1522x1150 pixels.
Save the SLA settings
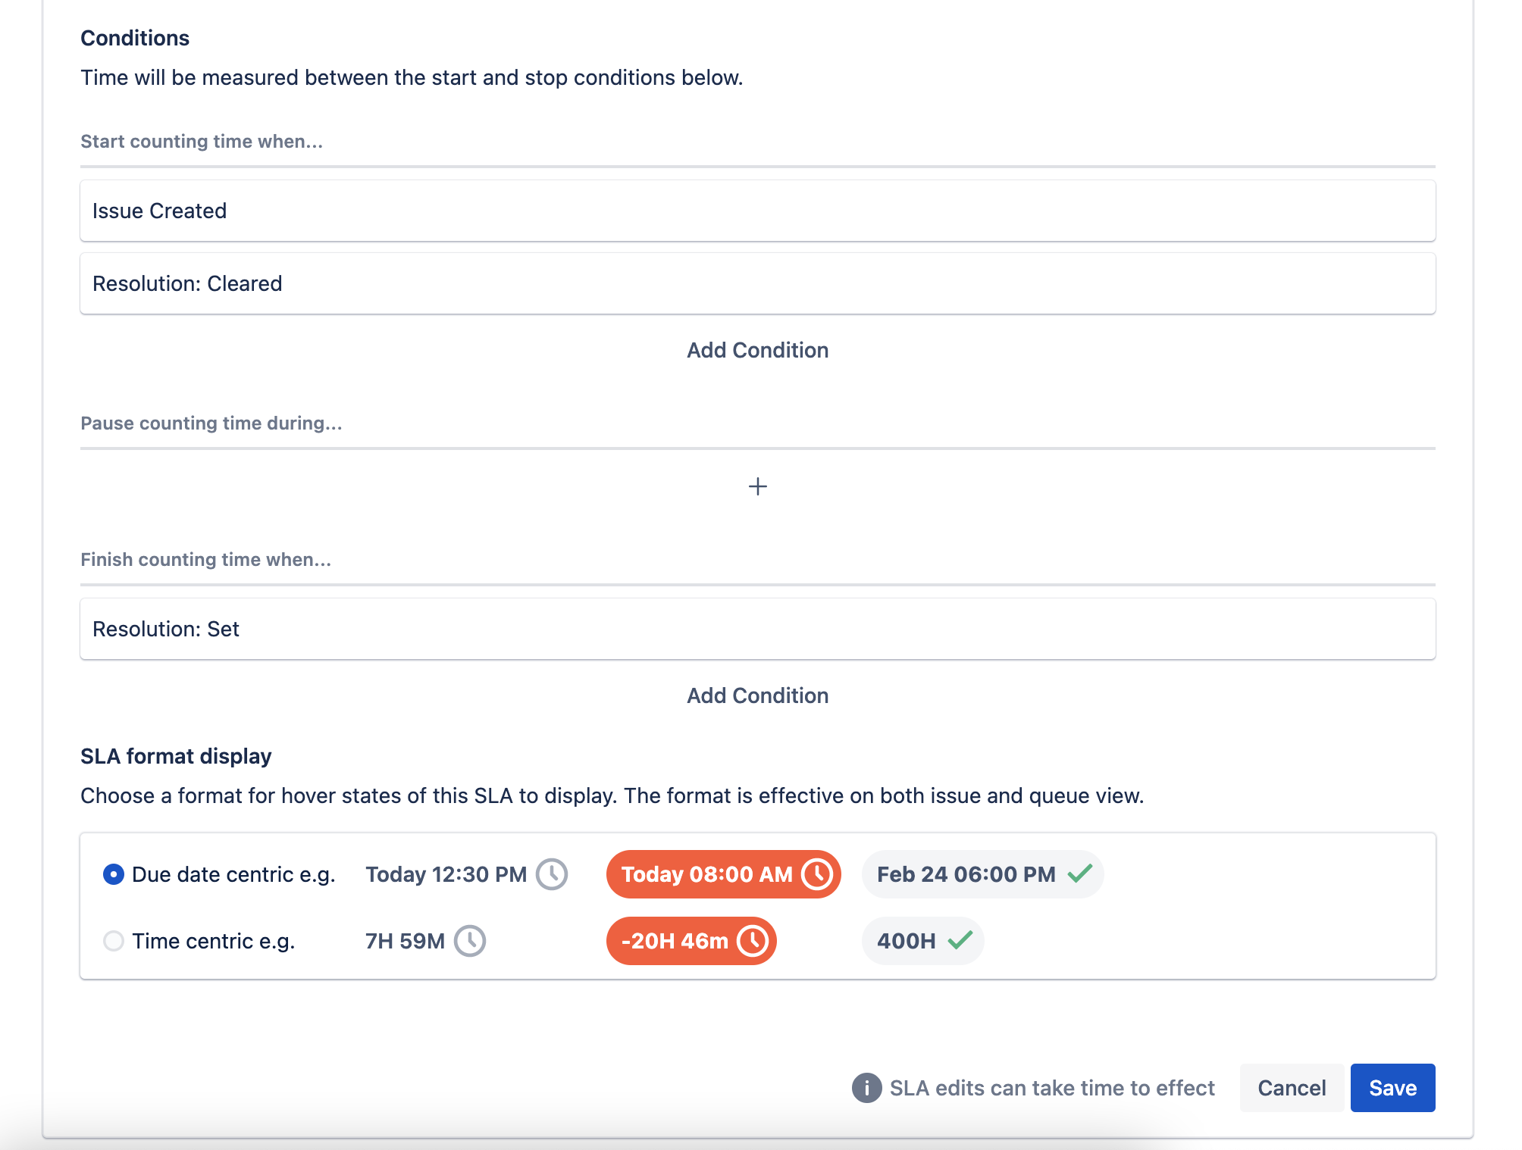click(1392, 1088)
